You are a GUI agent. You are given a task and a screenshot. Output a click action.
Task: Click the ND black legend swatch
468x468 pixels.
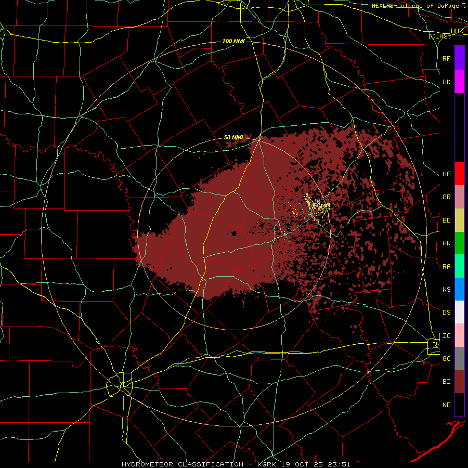coord(459,405)
